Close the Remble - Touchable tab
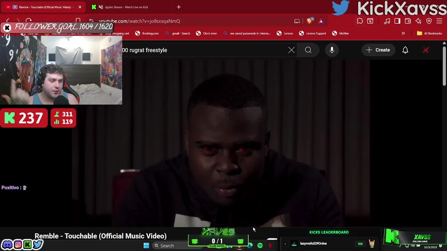The width and height of the screenshot is (447, 251). tap(80, 7)
